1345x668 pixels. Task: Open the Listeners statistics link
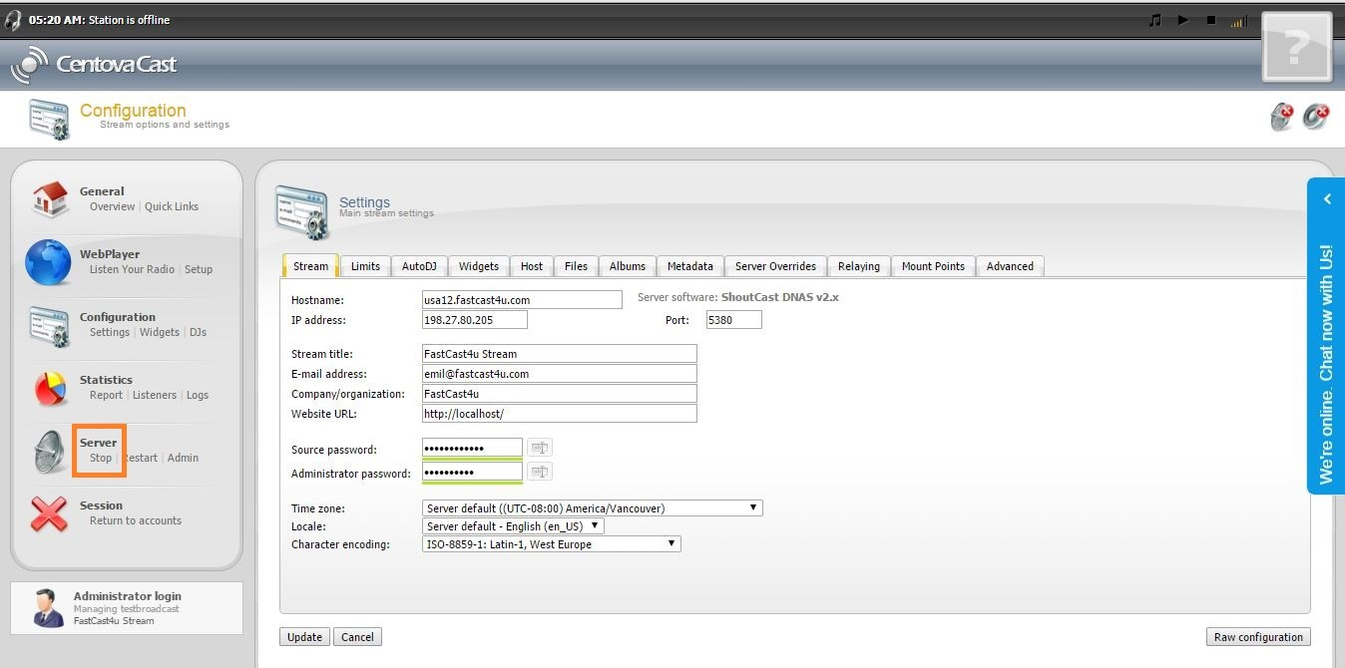[x=155, y=395]
